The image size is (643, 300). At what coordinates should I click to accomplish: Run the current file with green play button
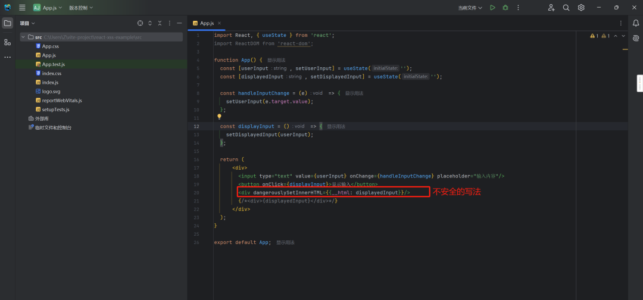coord(492,7)
